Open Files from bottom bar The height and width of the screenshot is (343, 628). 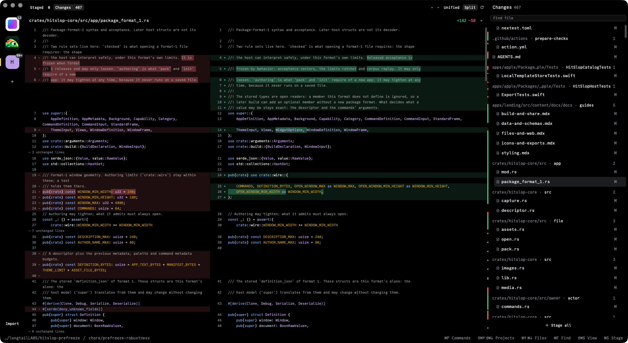(x=534, y=338)
